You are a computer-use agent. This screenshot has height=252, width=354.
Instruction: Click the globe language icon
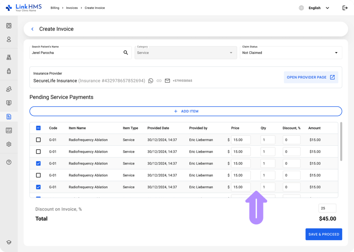[x=301, y=8]
